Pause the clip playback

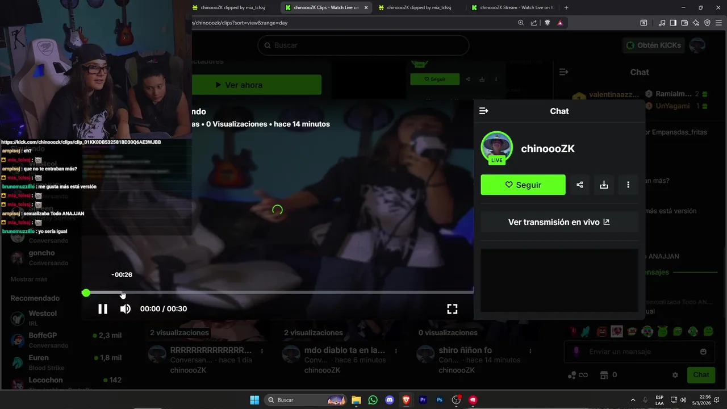103,309
